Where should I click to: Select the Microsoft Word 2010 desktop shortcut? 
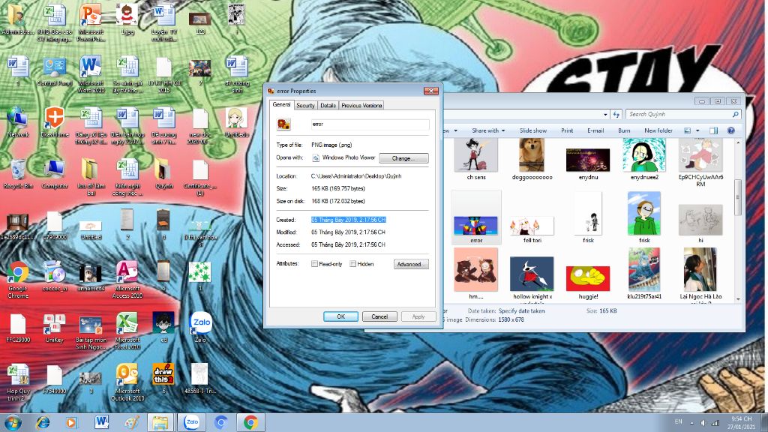point(91,74)
